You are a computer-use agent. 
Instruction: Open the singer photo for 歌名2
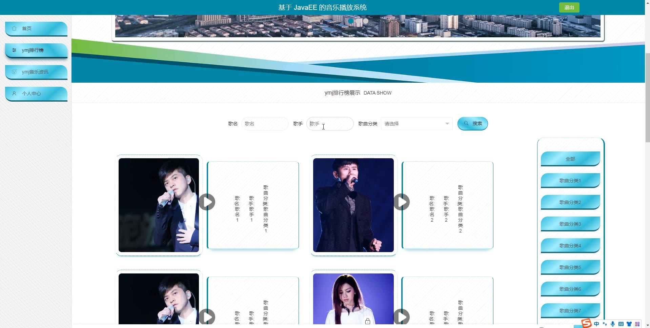point(353,205)
